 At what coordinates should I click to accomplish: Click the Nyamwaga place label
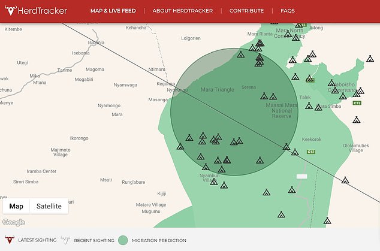(x=125, y=85)
